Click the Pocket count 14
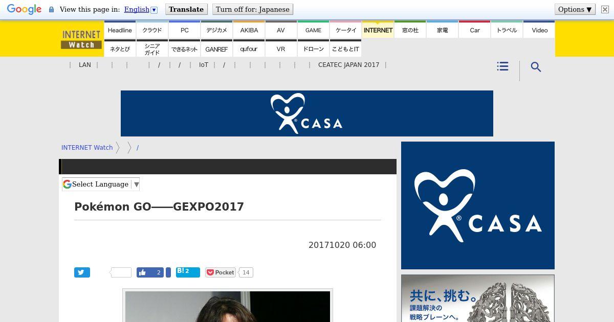Viewport: 614px width, 322px height. (246, 272)
